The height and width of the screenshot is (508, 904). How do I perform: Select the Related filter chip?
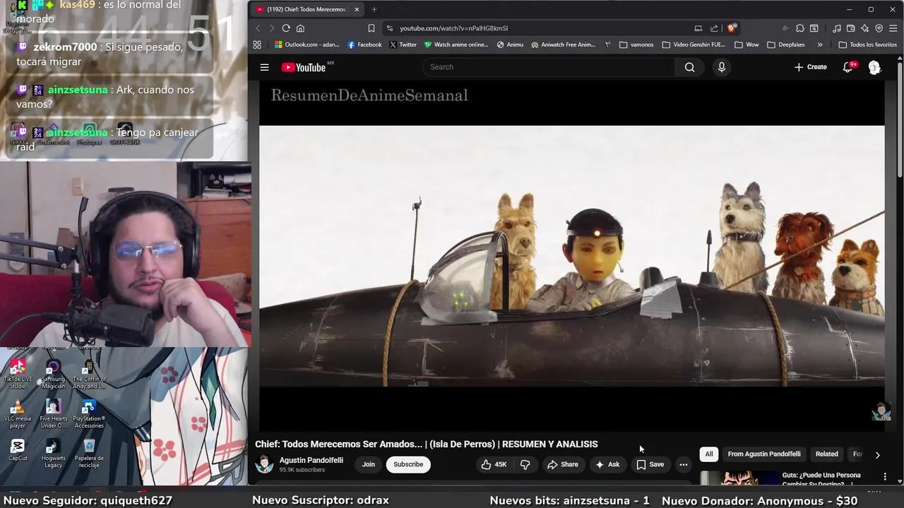click(827, 454)
